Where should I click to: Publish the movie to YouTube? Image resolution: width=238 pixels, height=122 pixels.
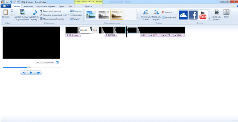(x=203, y=15)
